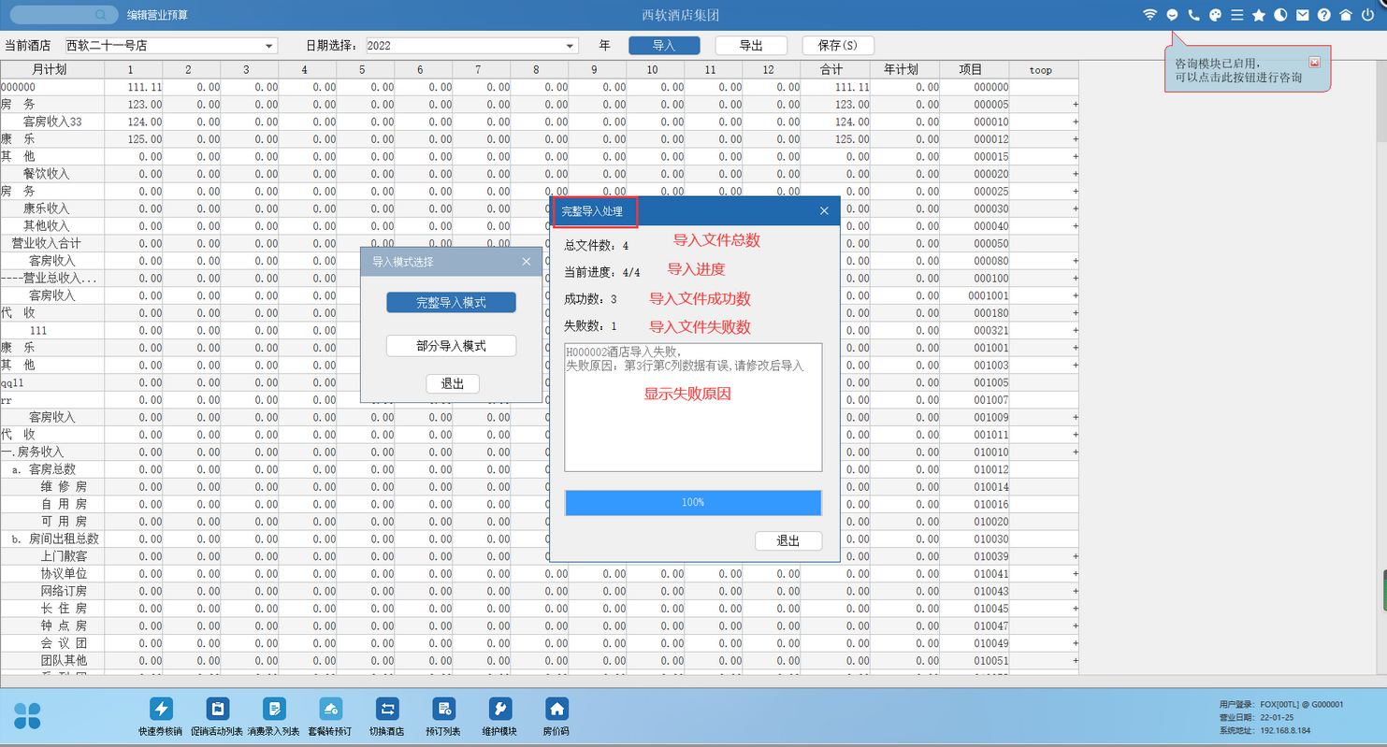Screen dimensions: 1387x747
Task: Expand the plus on row 001009
Action: (x=1076, y=417)
